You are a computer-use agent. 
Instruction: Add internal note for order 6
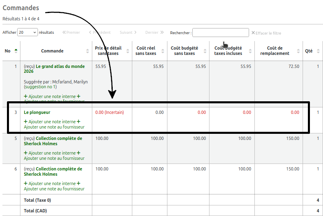pos(50,183)
